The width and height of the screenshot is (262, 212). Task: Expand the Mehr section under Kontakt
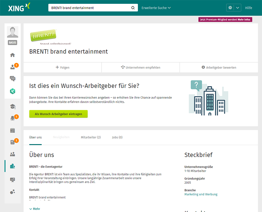(35, 209)
